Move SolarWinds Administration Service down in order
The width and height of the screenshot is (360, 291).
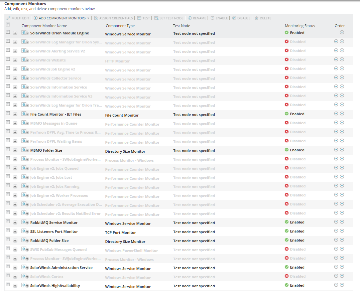pos(342,267)
